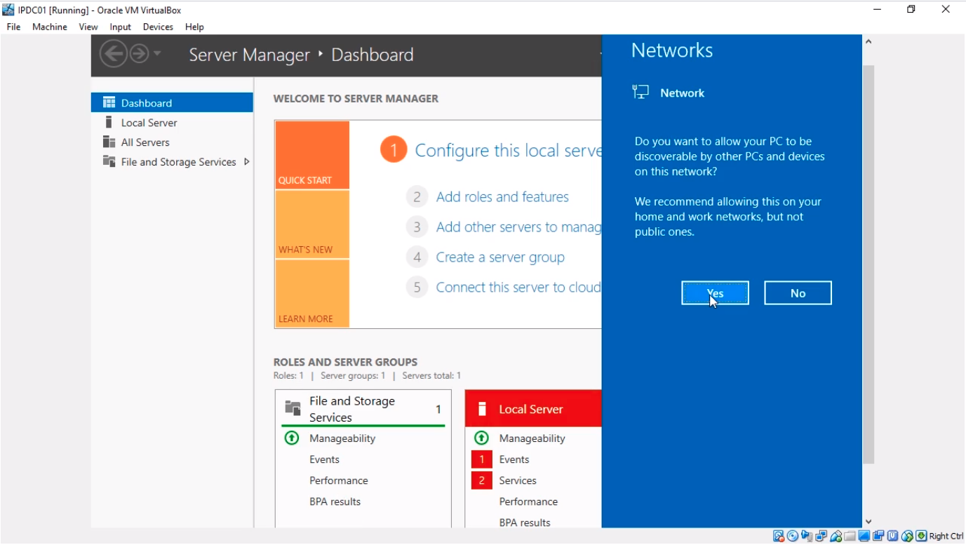This screenshot has width=966, height=545.
Task: Click the red Events count badge
Action: tap(481, 459)
